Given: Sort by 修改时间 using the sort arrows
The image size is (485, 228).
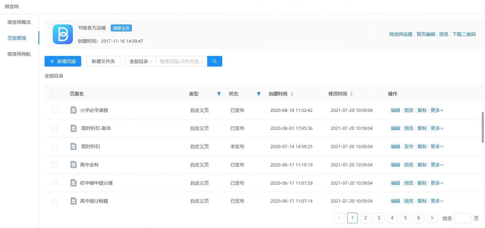Looking at the screenshot, I should click(351, 93).
